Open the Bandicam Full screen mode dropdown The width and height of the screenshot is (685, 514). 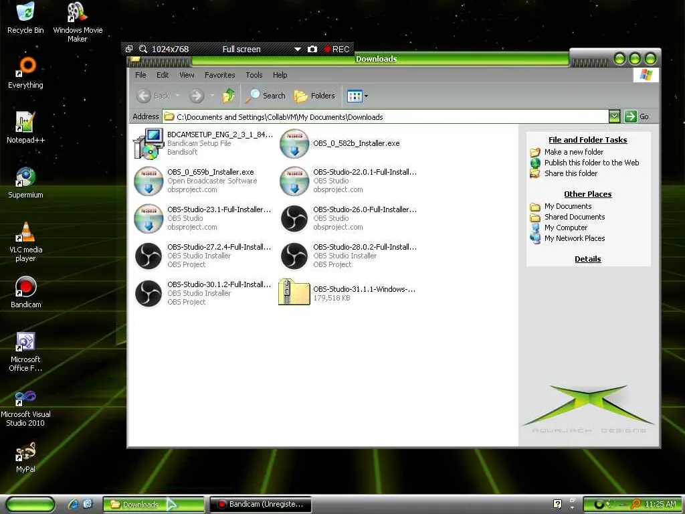point(298,49)
